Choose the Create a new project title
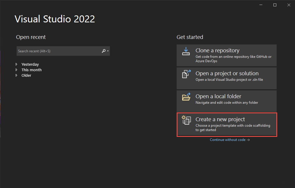The image size is (295, 188). pyautogui.click(x=220, y=119)
